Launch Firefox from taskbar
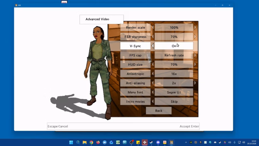259x146 pixels. pos(98,142)
